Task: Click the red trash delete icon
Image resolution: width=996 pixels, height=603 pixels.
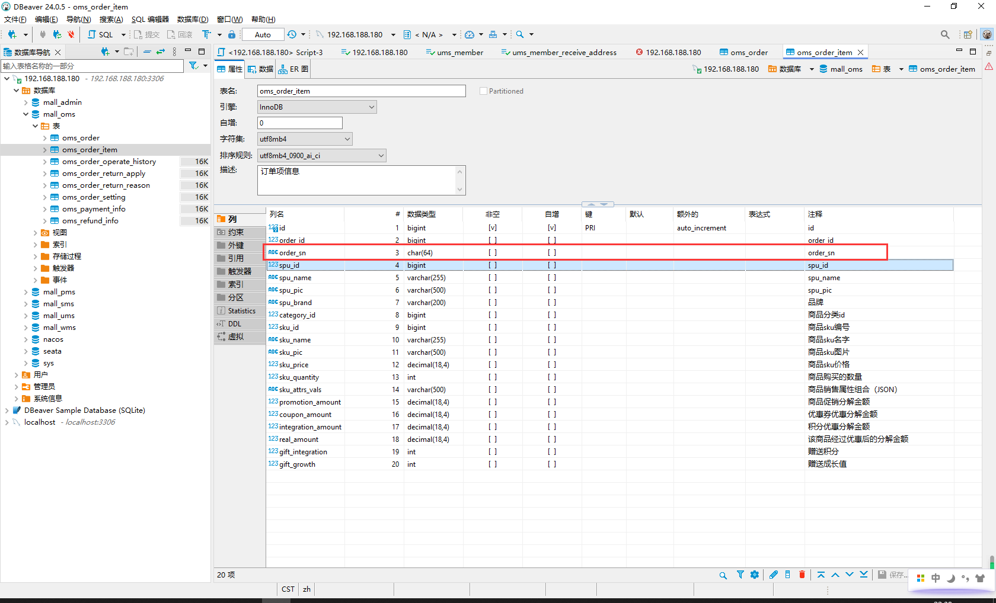Action: [x=802, y=575]
